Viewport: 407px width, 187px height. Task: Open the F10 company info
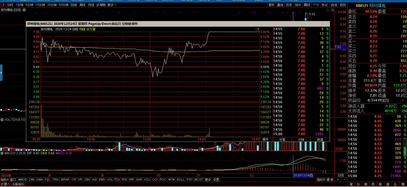coord(316,5)
